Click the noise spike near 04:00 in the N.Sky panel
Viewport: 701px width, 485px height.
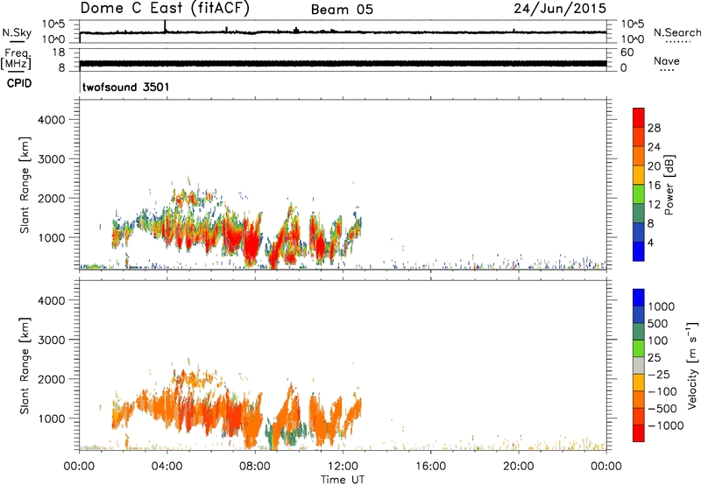[x=165, y=26]
